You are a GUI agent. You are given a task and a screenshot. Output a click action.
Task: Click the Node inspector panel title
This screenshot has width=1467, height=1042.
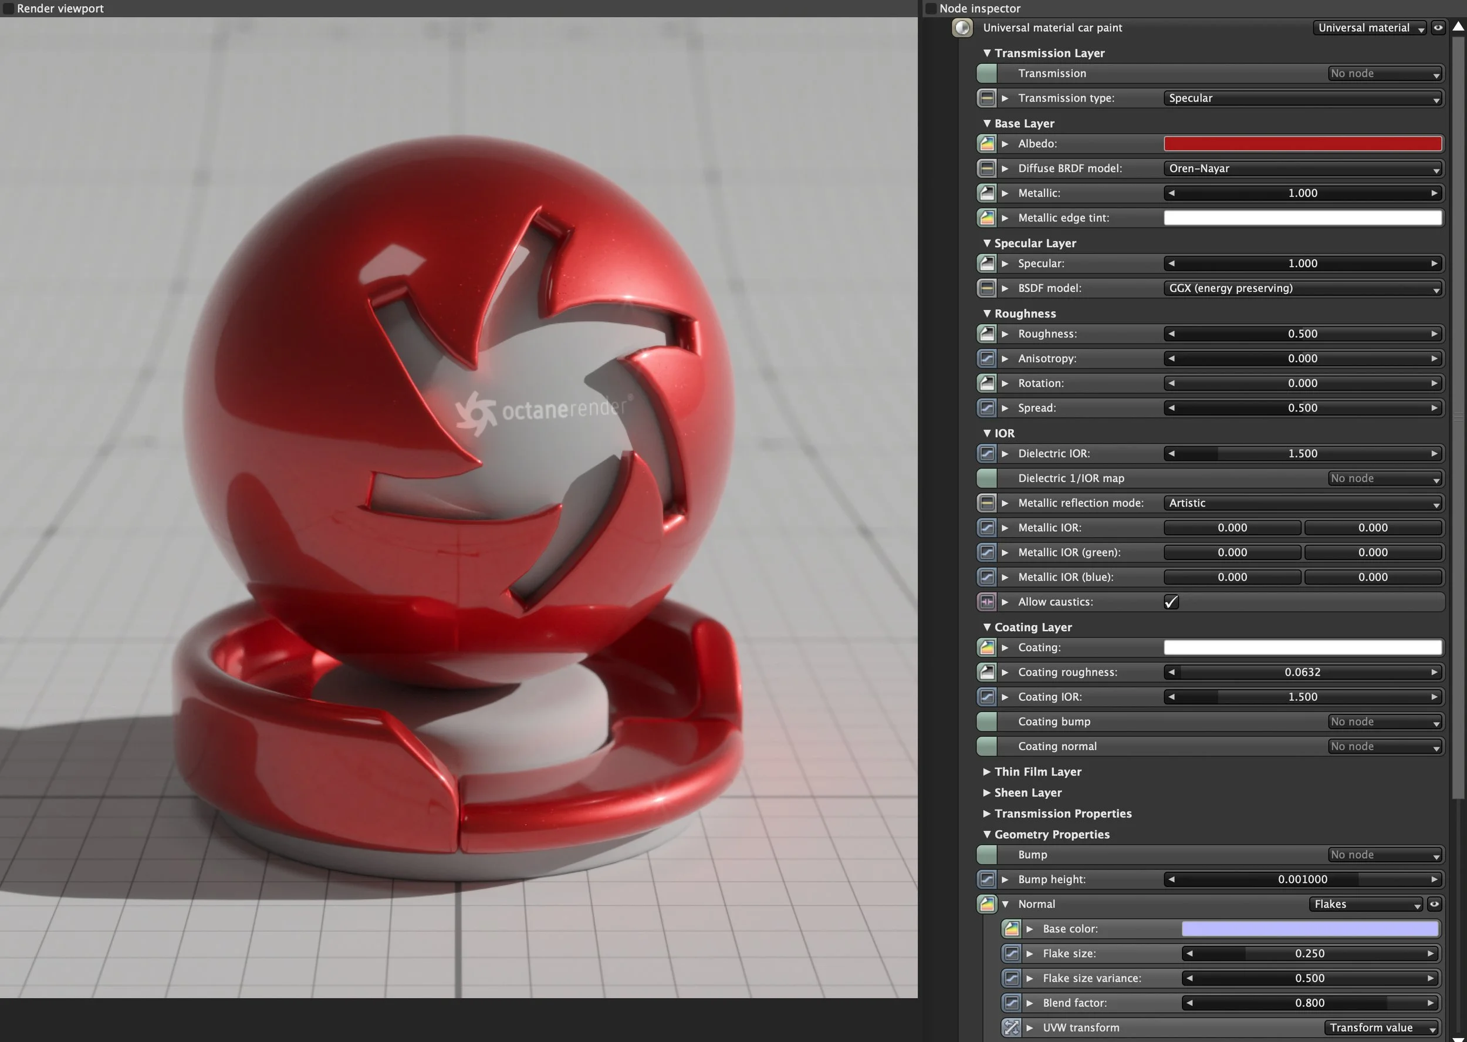[979, 8]
